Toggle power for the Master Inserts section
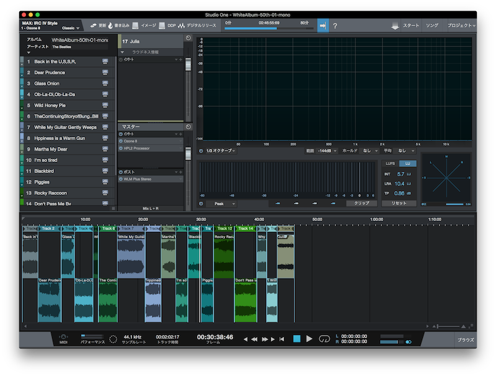496x376 pixels. pyautogui.click(x=120, y=134)
